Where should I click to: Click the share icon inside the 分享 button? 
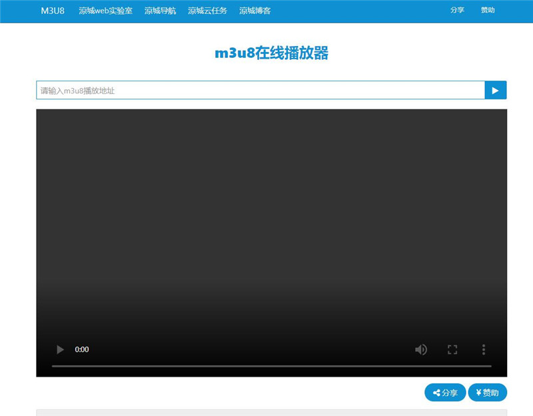click(x=436, y=392)
